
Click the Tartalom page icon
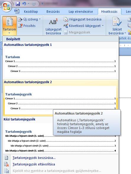[9, 21]
